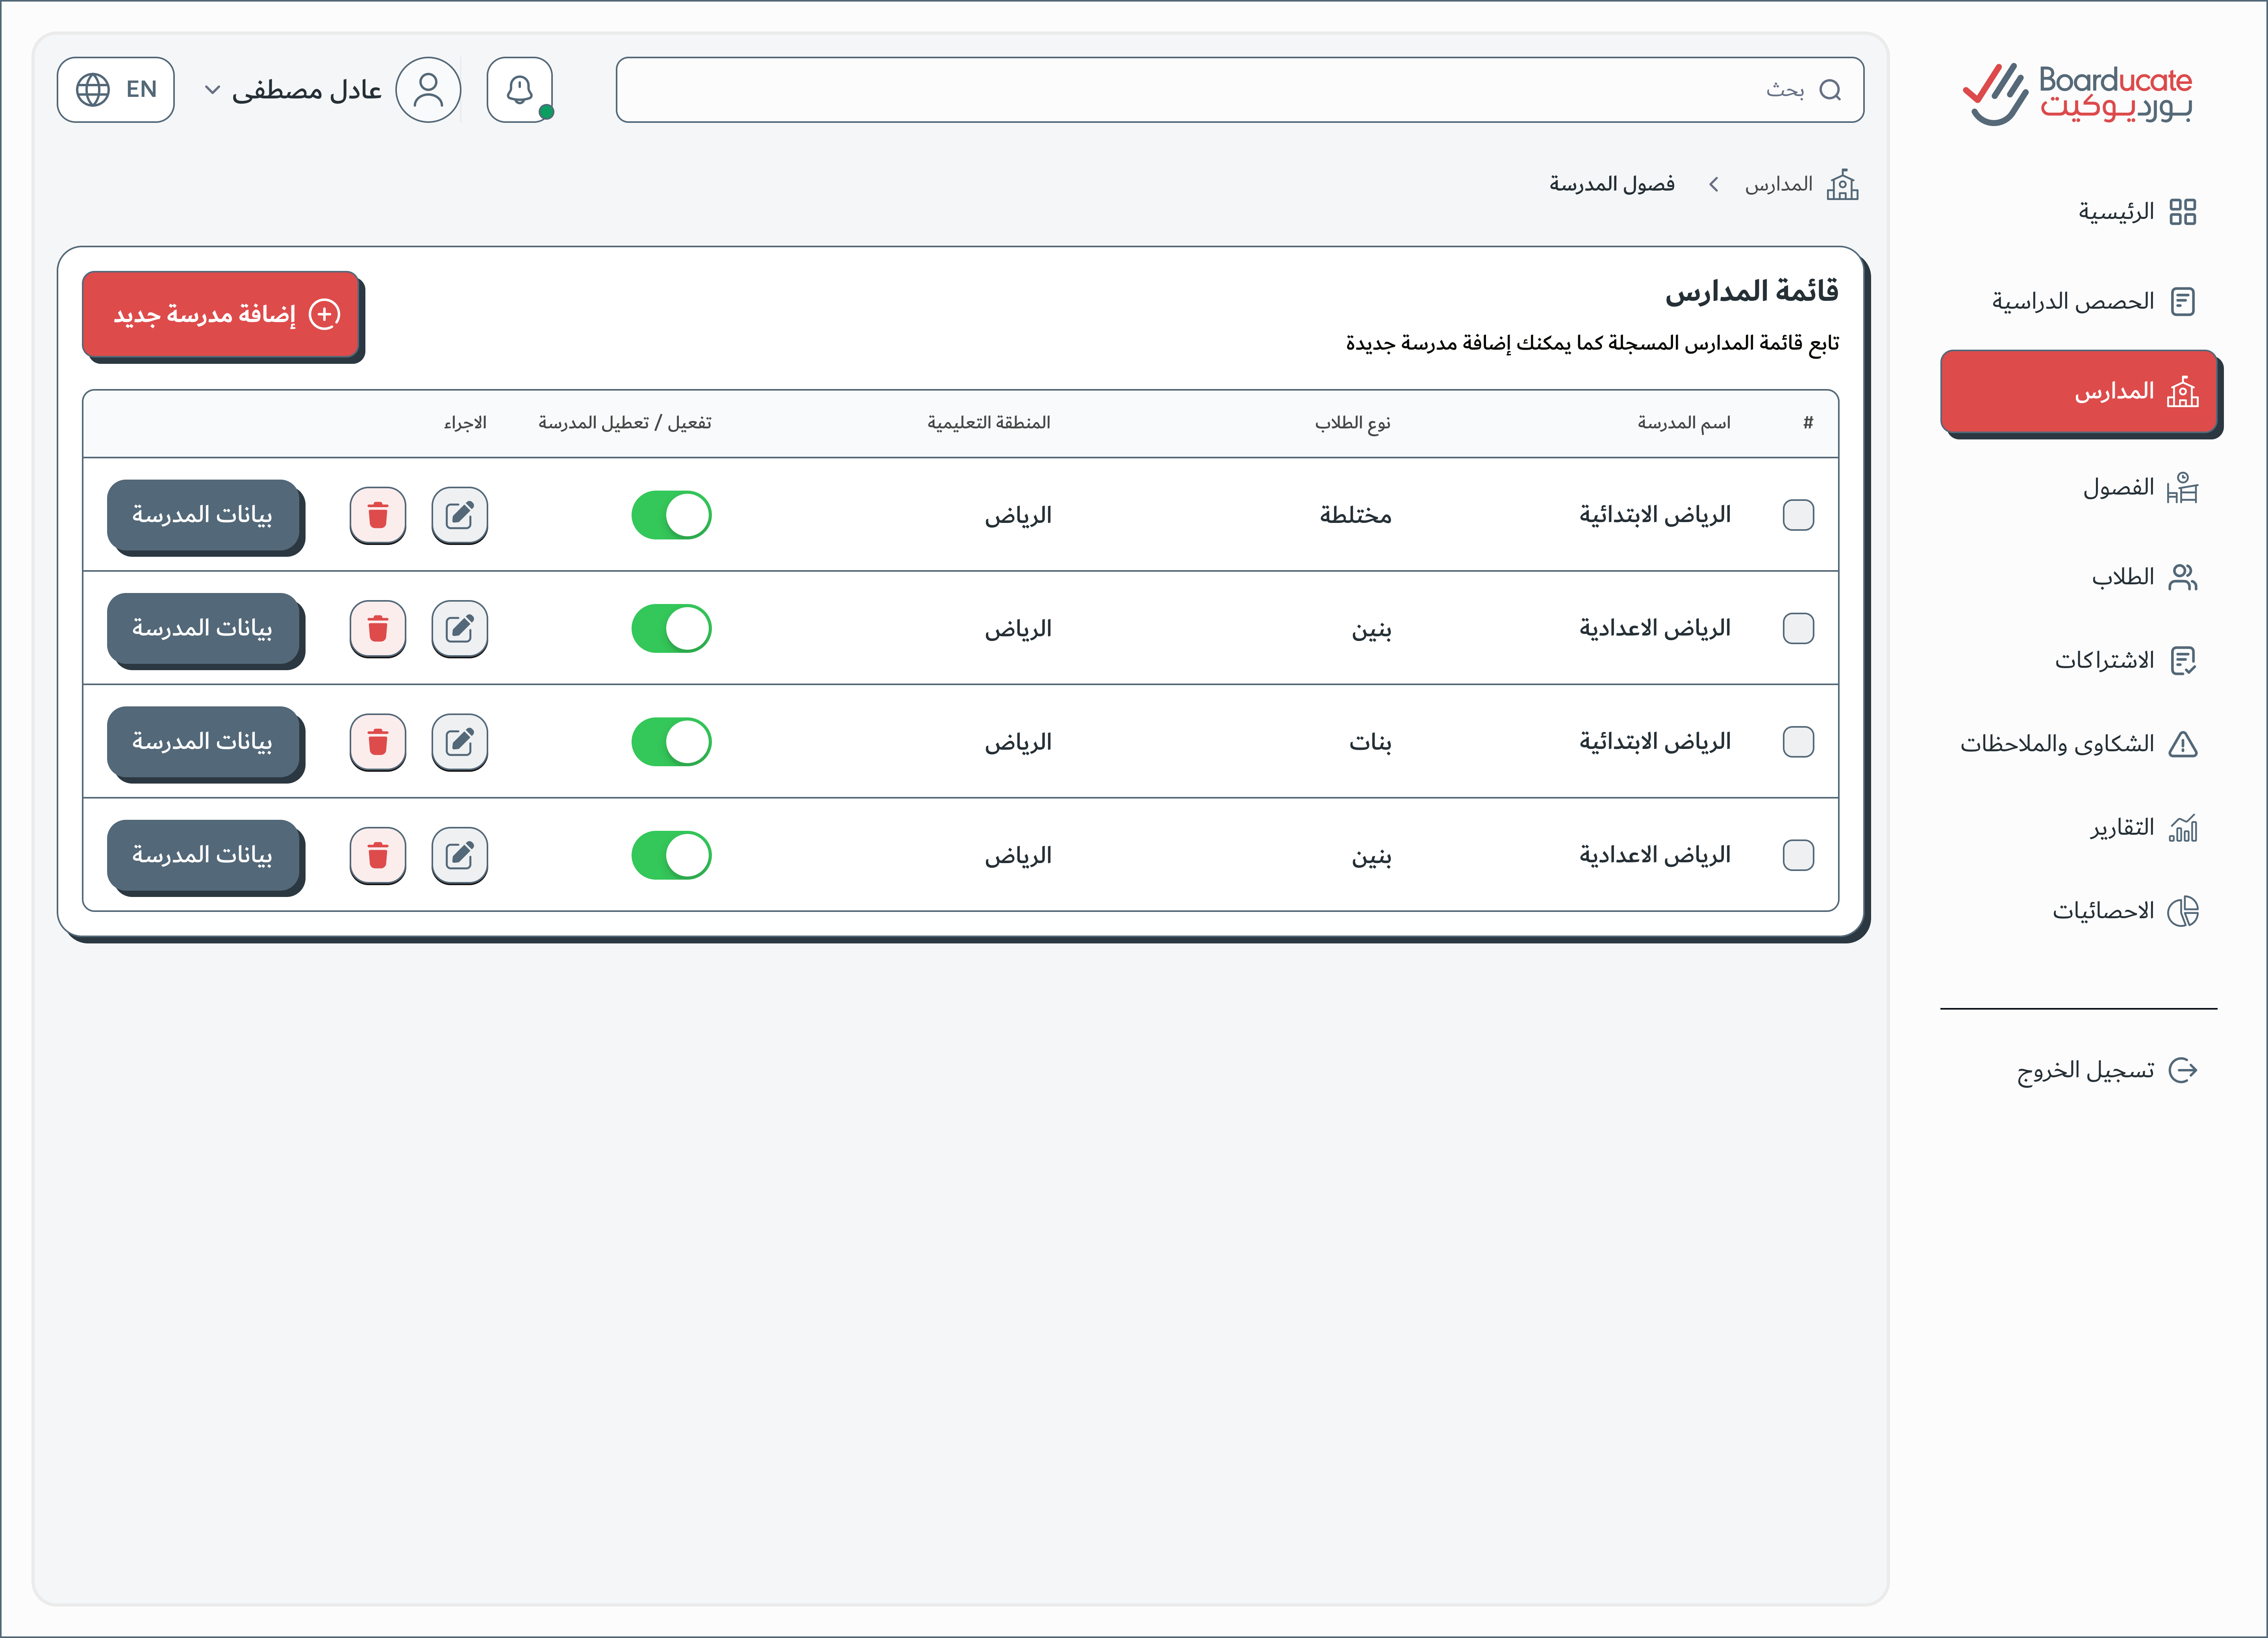Click the user avatar icon

point(428,90)
